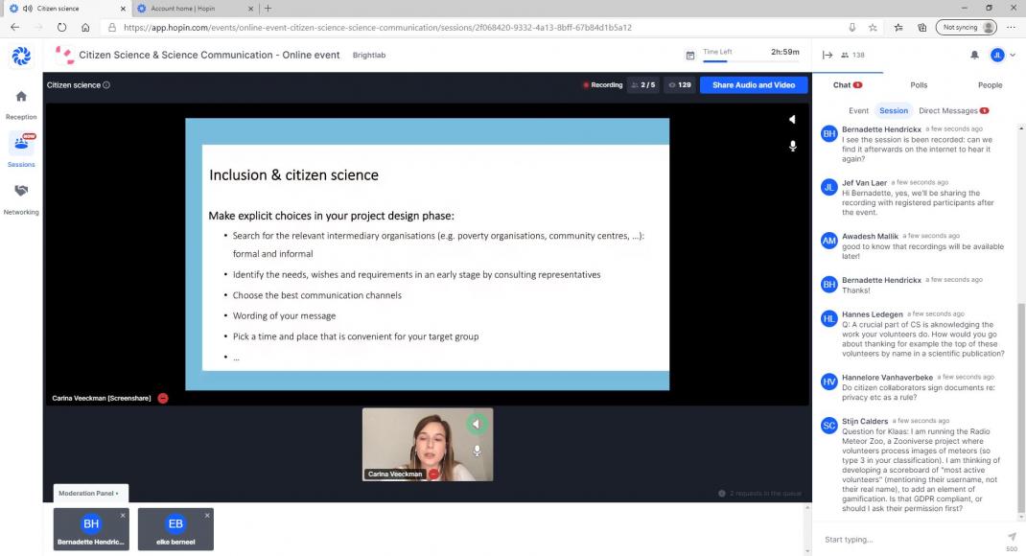The height and width of the screenshot is (556, 1026).
Task: Click the microphone permission icon in address bar
Action: click(x=851, y=28)
